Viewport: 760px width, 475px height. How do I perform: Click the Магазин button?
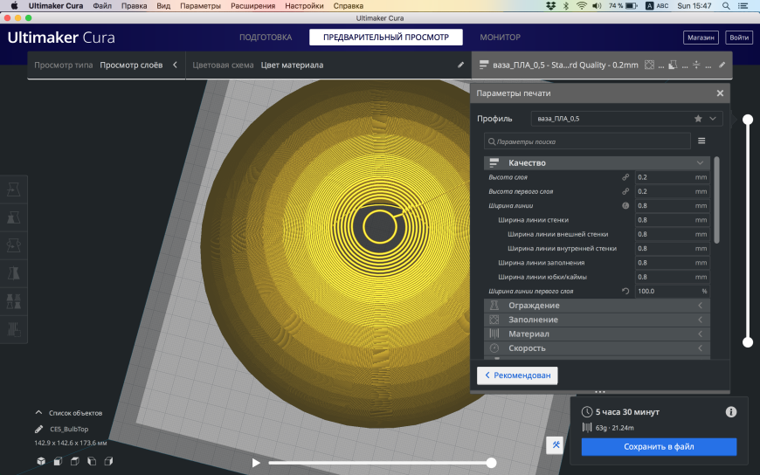coord(701,38)
